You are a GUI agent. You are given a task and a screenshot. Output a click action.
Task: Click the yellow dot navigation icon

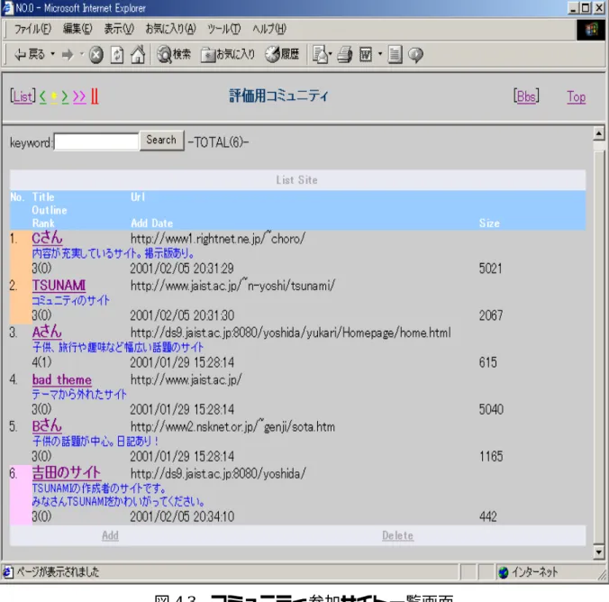point(54,96)
